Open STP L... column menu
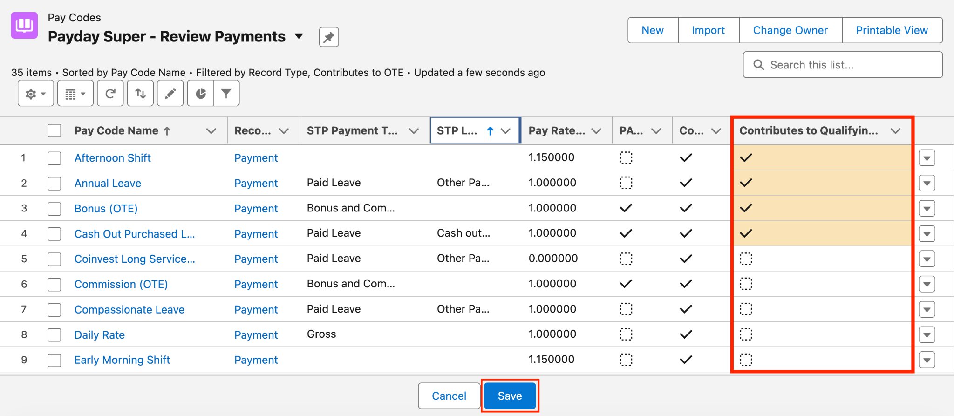 [x=505, y=131]
